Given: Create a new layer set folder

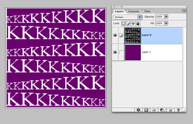Looking at the screenshot, I should pos(154,110).
